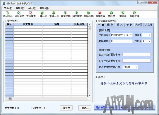This screenshot has height=115, width=159.
Task: Click the 在文件名前面加字符 input field
Action: (x=136, y=54)
